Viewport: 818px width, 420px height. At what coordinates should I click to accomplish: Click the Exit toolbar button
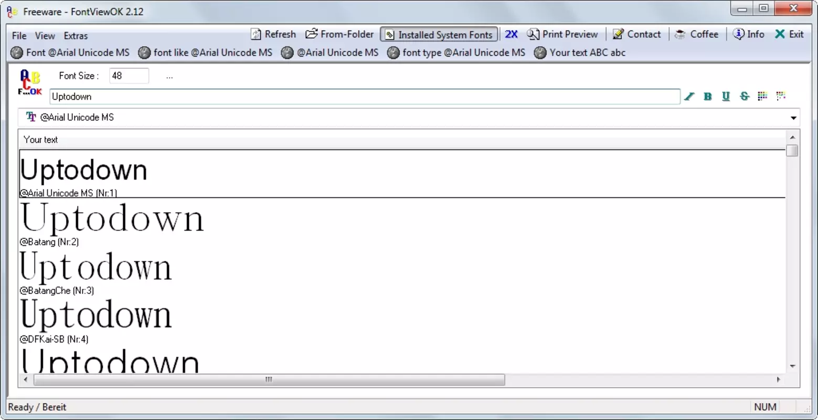point(790,34)
